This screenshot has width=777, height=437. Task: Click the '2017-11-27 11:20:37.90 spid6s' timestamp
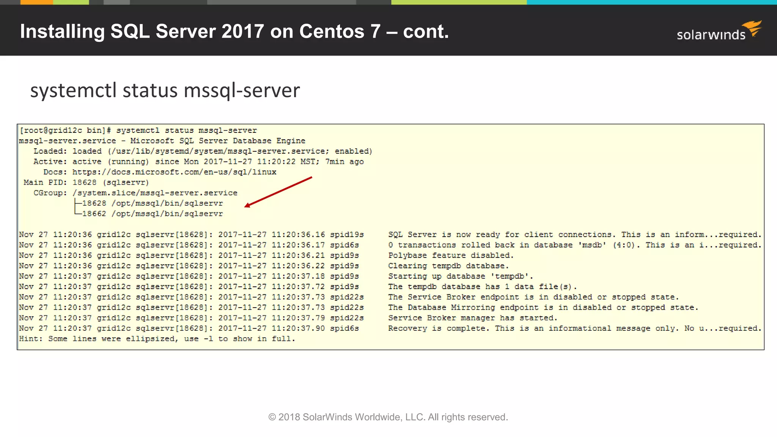[288, 329]
